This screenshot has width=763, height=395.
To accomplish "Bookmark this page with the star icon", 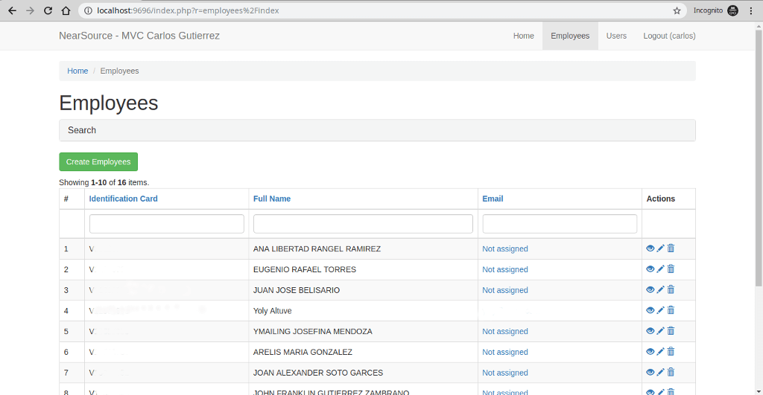I will point(677,10).
